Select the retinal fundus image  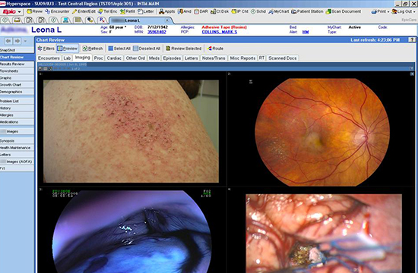pos(322,132)
